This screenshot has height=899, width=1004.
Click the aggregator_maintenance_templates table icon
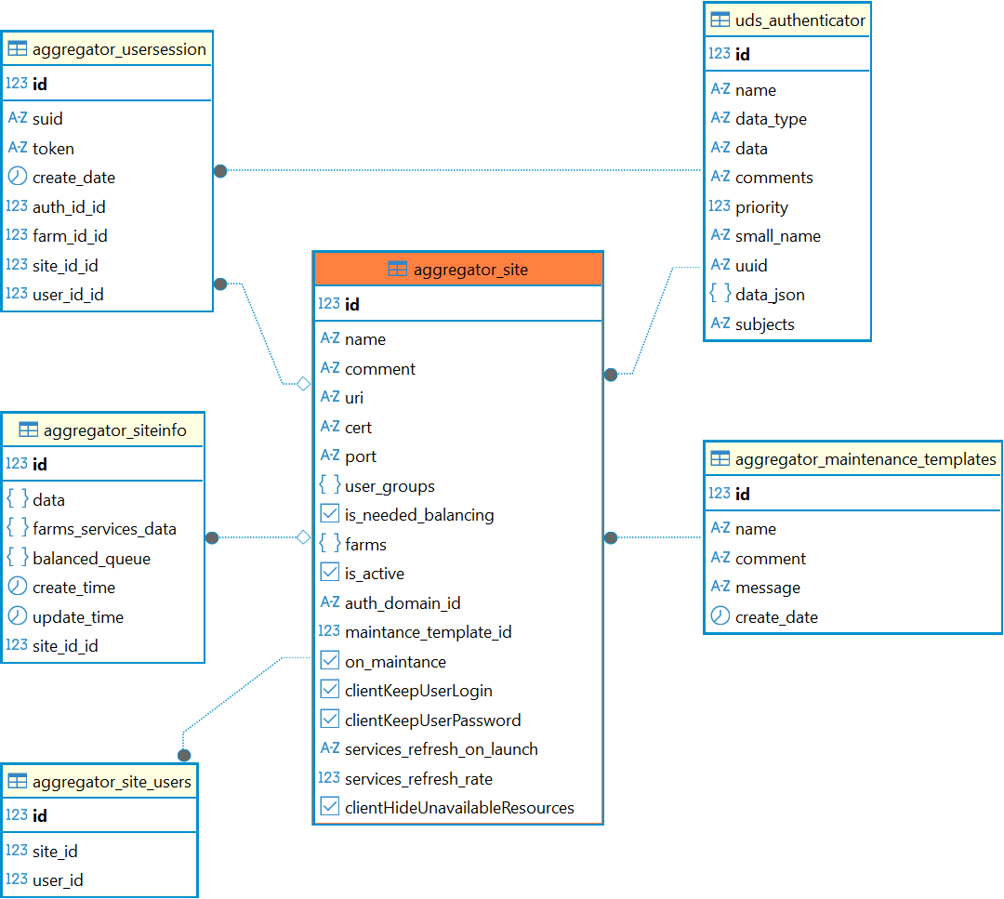tap(720, 459)
